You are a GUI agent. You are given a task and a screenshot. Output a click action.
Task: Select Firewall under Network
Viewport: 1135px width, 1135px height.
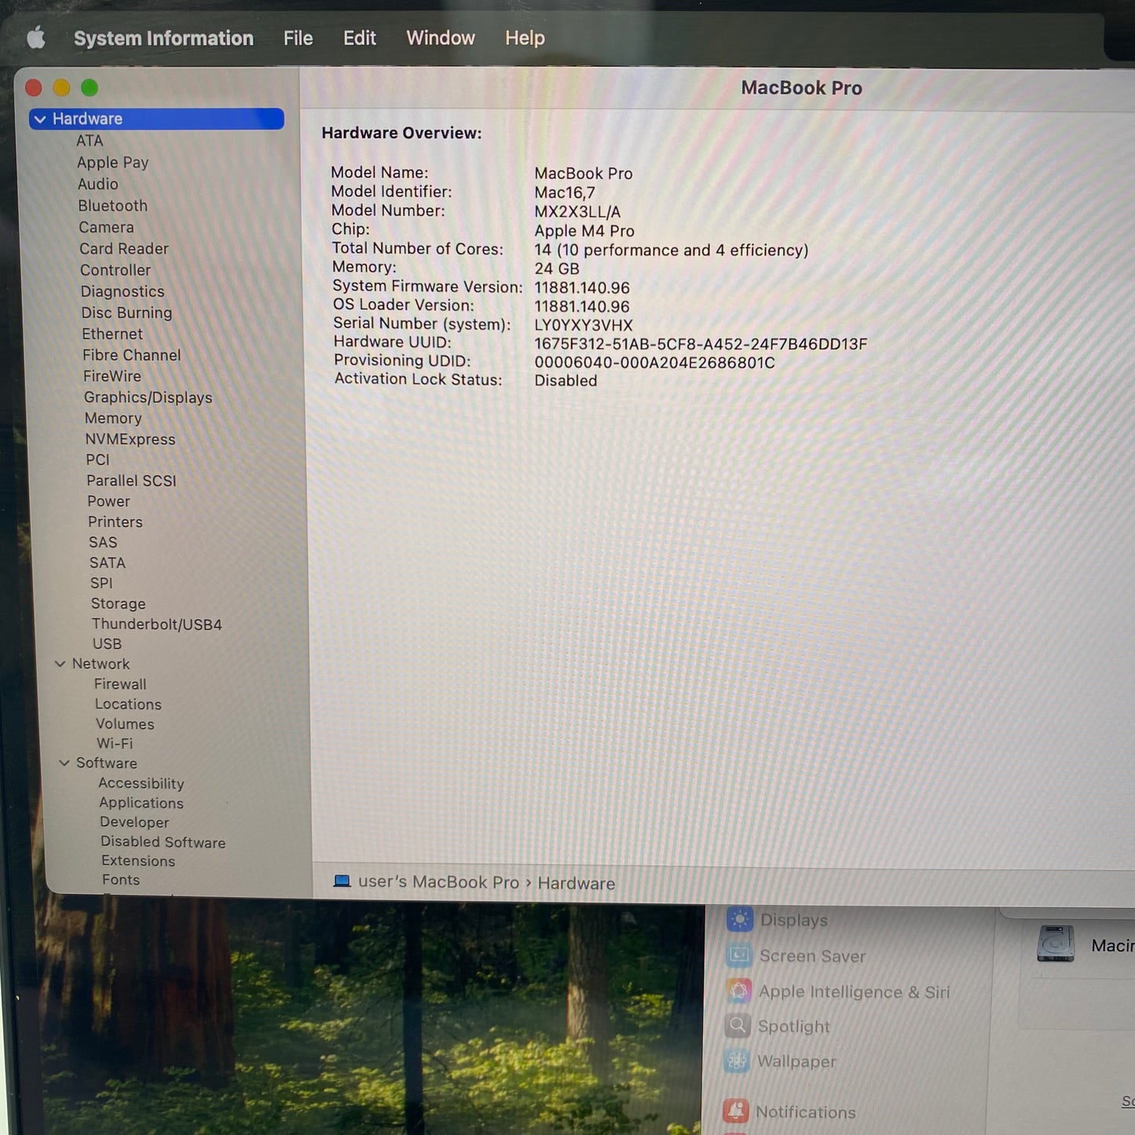(x=120, y=684)
